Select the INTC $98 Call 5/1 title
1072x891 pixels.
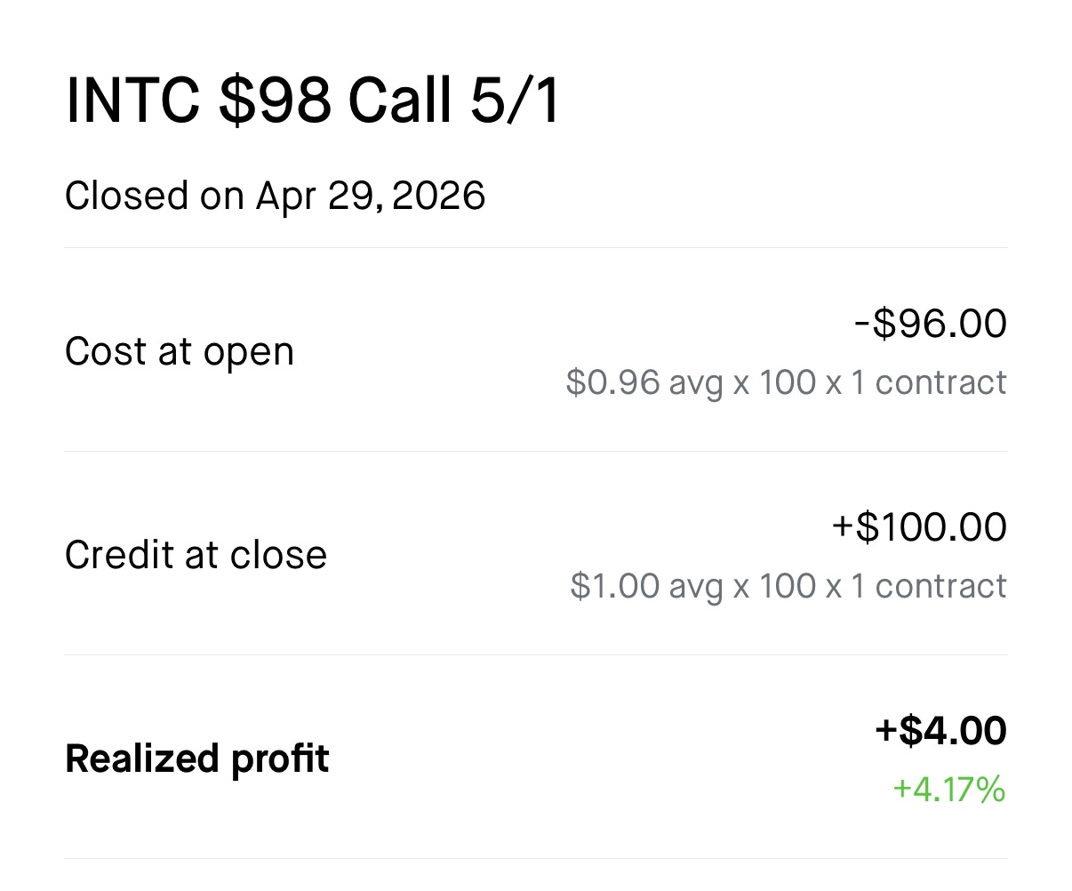313,100
